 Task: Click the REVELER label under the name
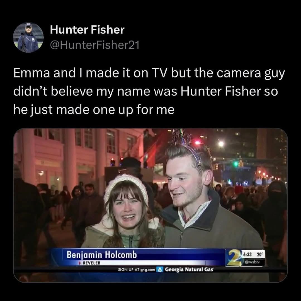pos(92,263)
